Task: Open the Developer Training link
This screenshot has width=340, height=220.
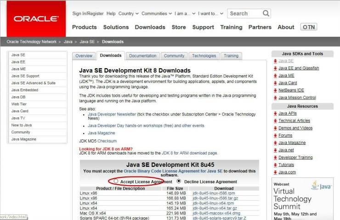Action: (x=295, y=157)
